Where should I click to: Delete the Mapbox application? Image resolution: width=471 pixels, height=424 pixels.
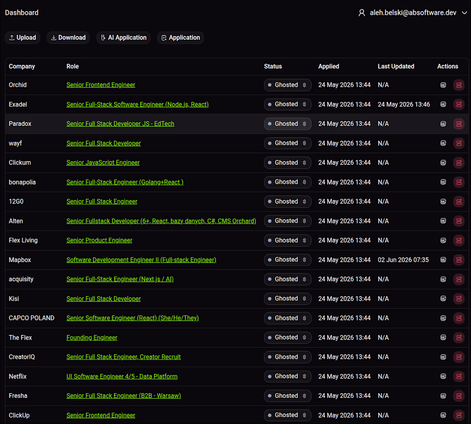pos(459,260)
